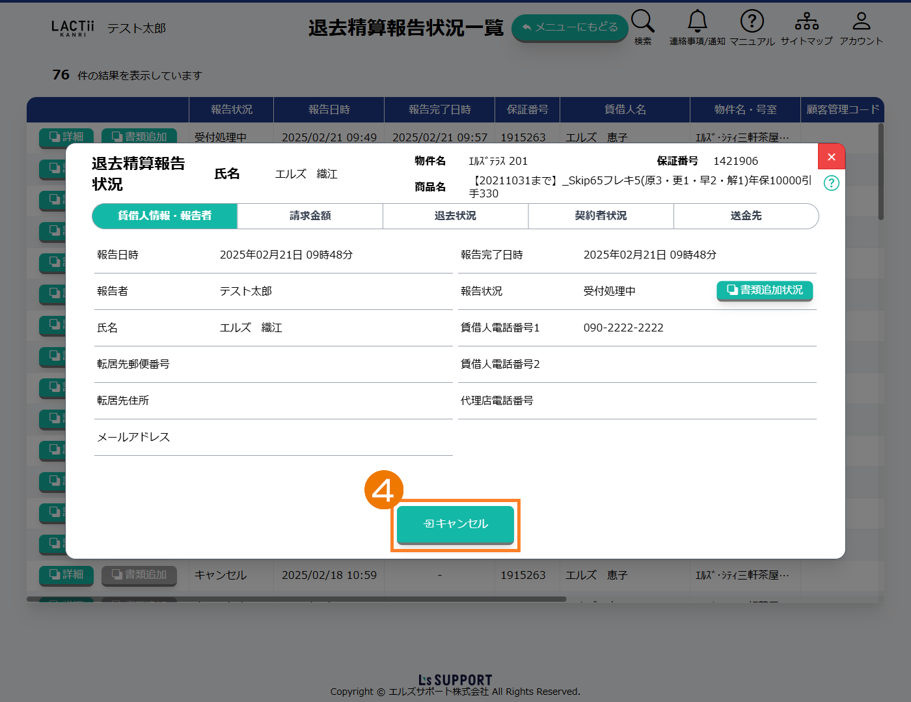This screenshot has height=702, width=911.
Task: Click the green help icon in dialog
Action: coord(831,183)
